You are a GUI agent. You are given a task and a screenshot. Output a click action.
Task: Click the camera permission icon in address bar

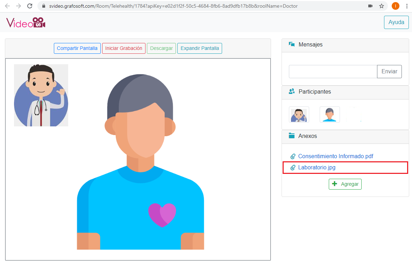370,6
